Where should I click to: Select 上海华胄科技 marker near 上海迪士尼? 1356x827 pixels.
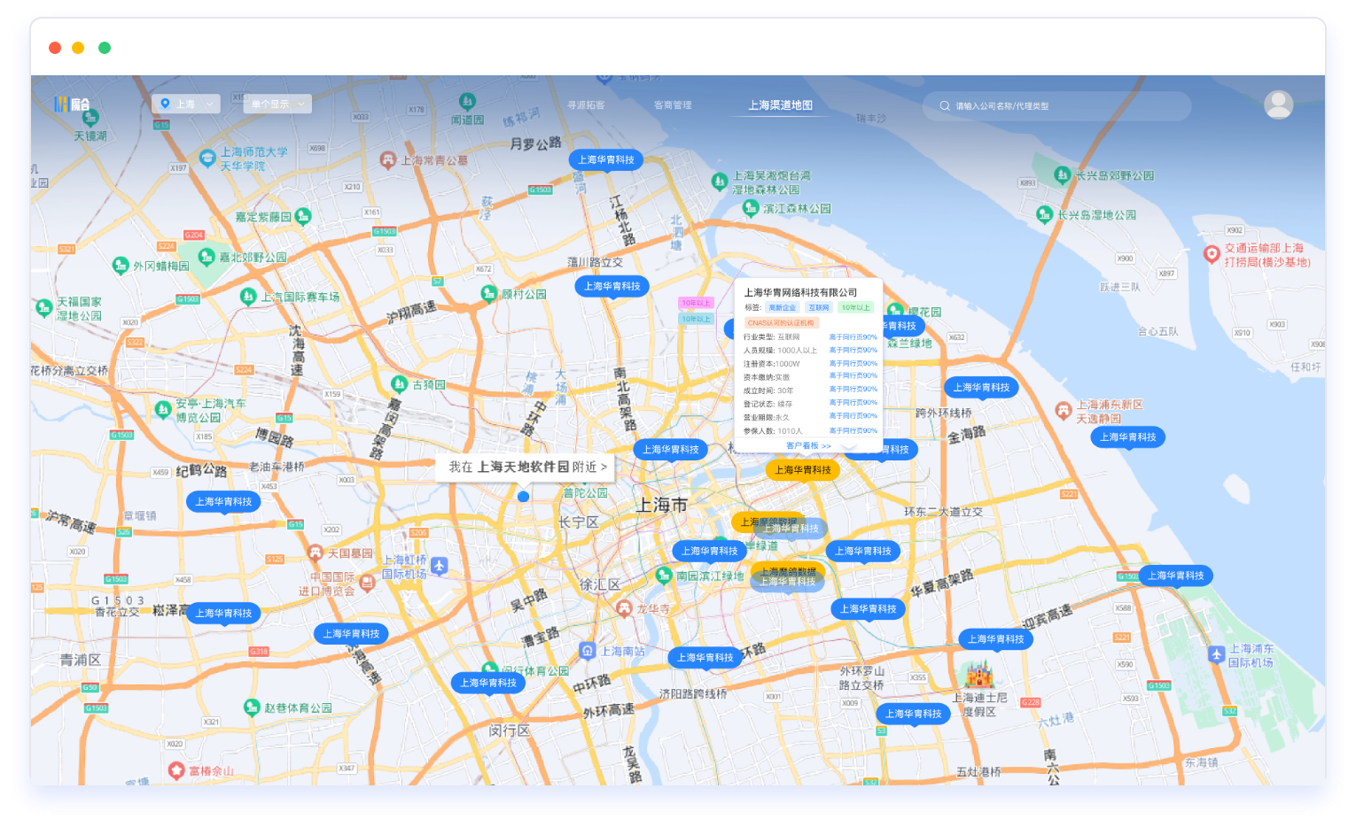[913, 715]
